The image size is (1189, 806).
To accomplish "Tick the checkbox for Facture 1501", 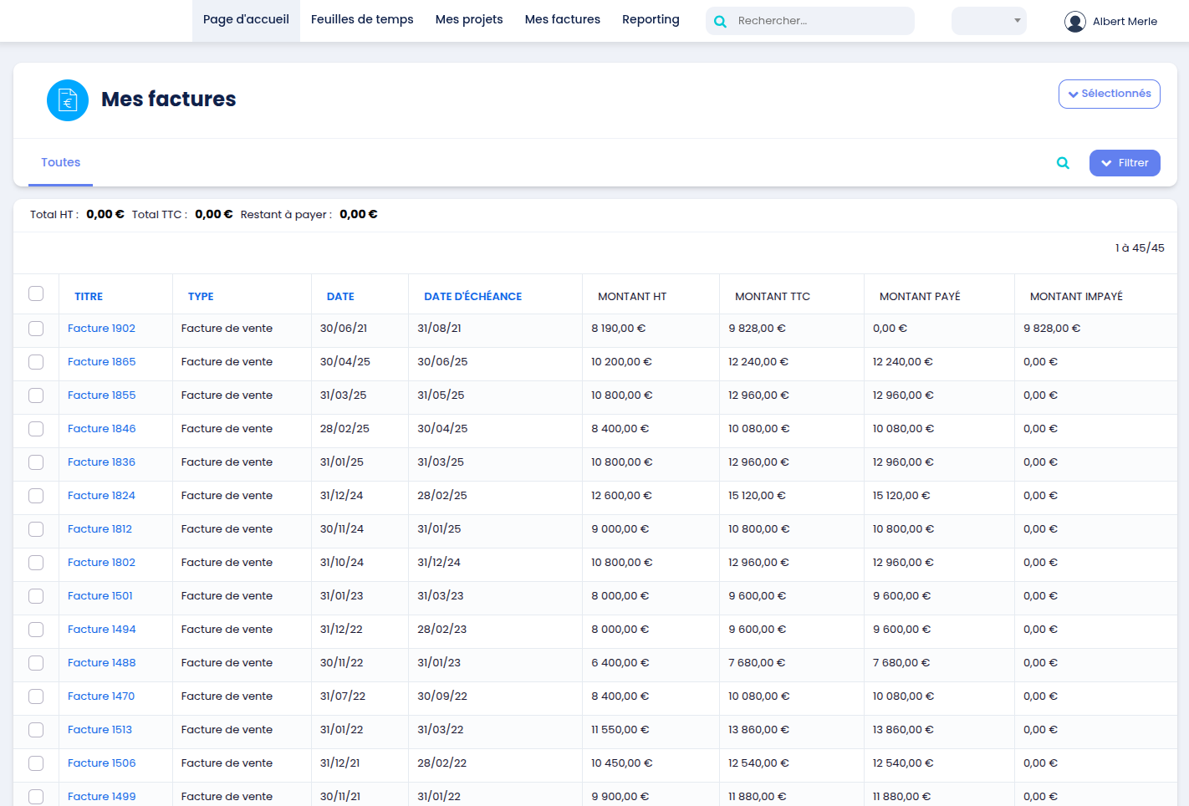I will [36, 596].
